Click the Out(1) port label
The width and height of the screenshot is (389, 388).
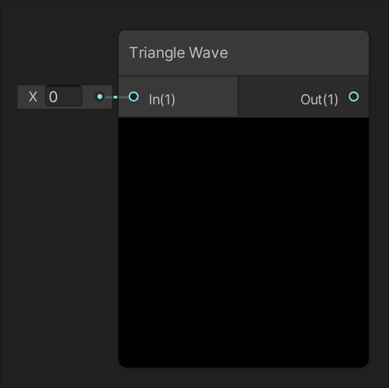pyautogui.click(x=320, y=99)
